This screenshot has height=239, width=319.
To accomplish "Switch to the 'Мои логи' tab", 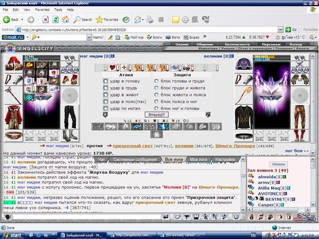I will pyautogui.click(x=198, y=159).
